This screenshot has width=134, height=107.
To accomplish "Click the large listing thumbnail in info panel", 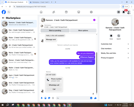I will pos(115,22).
